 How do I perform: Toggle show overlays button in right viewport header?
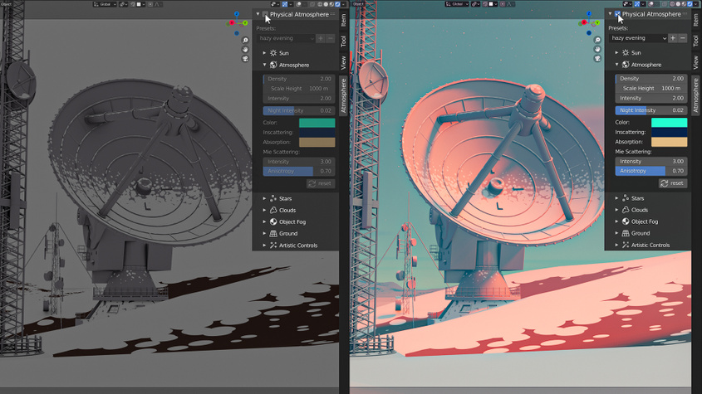pos(650,4)
